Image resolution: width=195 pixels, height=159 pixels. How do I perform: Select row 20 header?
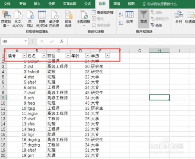point(4,155)
